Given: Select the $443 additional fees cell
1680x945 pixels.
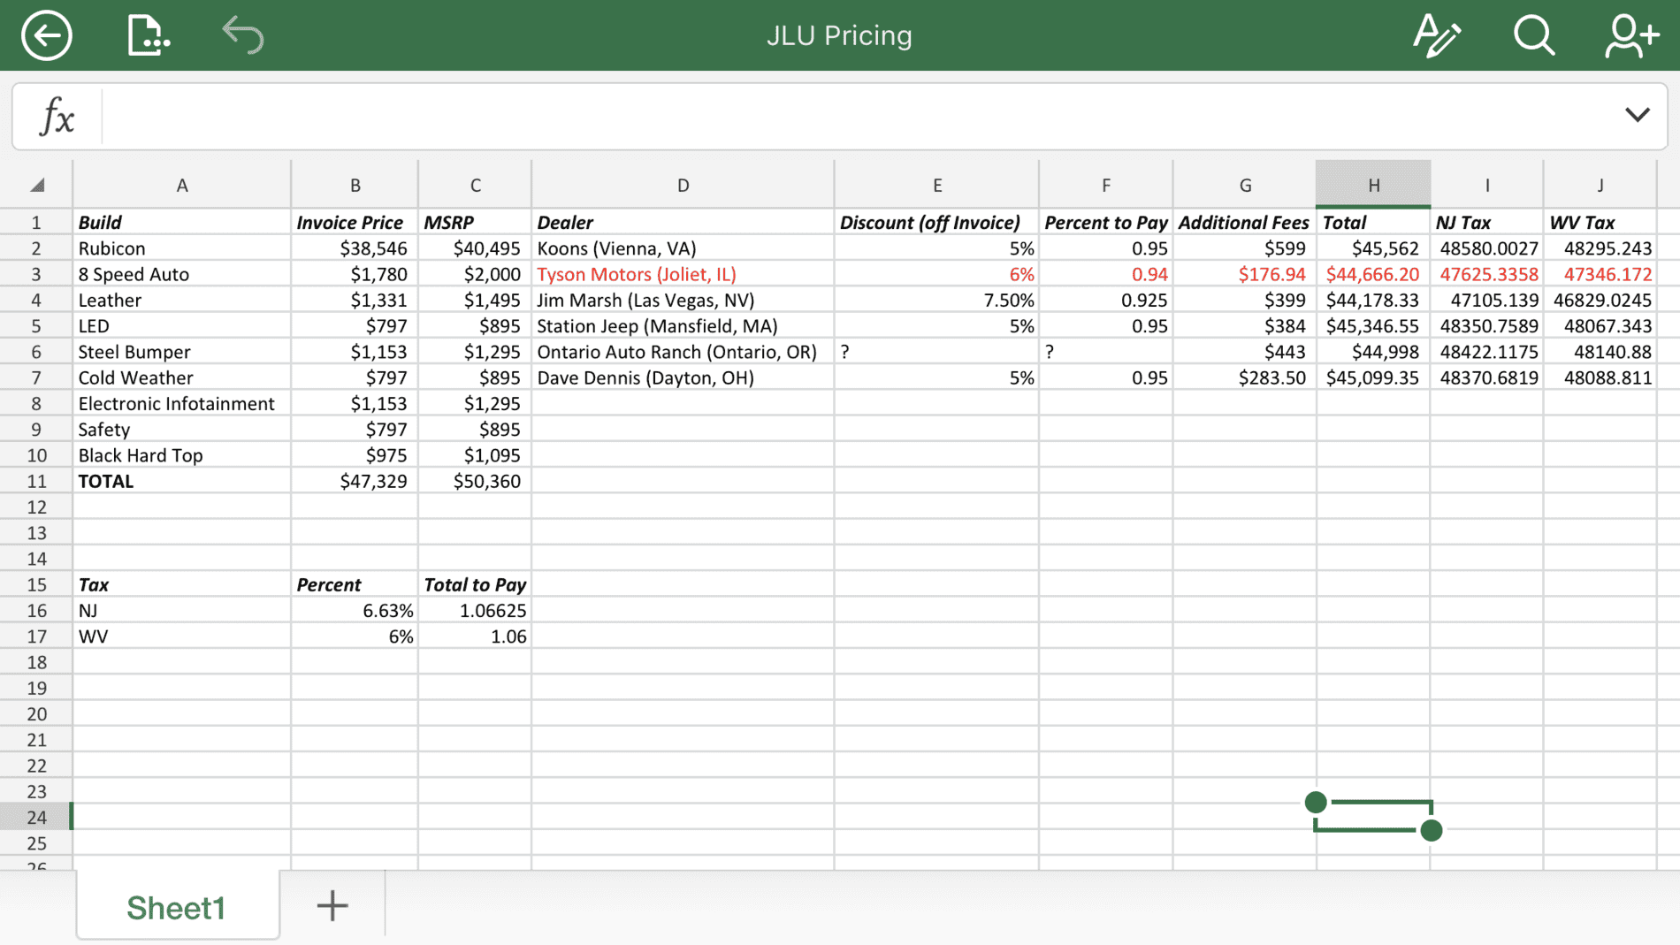Looking at the screenshot, I should coord(1244,352).
